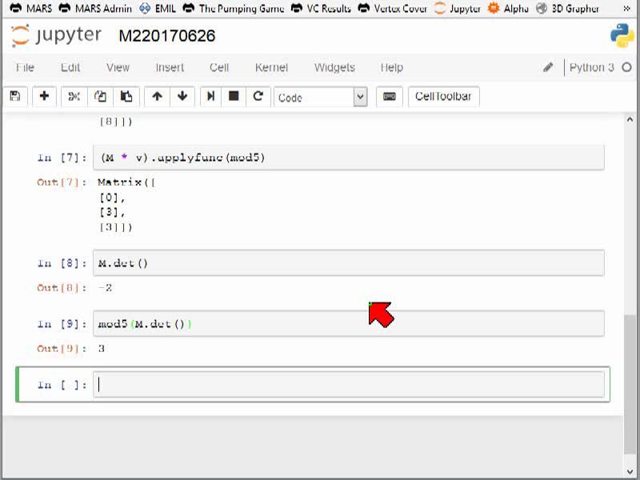Screen dimensions: 640x480
Task: Open the Jupyter bookmark
Action: tap(457, 8)
